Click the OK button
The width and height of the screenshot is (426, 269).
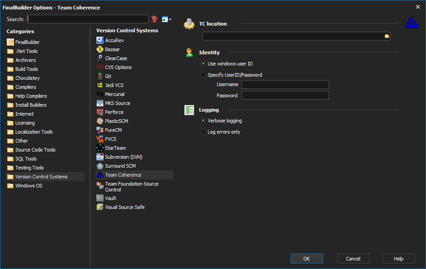307,258
